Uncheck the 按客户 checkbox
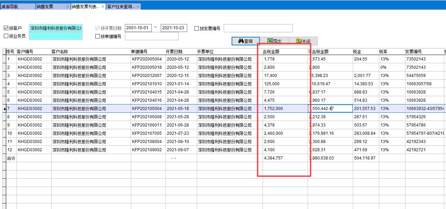The width and height of the screenshot is (446, 209). [6, 28]
